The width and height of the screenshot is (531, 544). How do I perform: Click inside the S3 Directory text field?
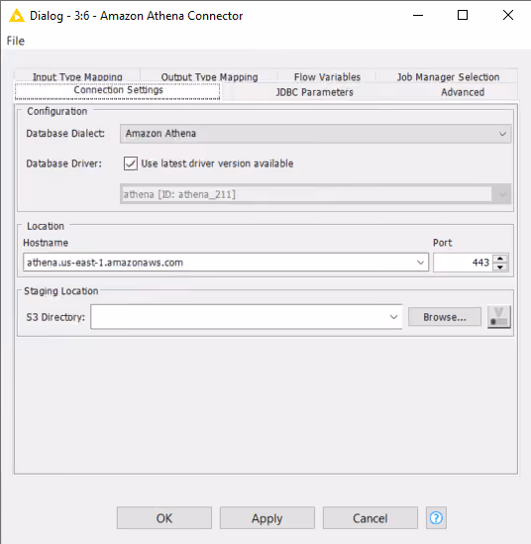tap(239, 317)
